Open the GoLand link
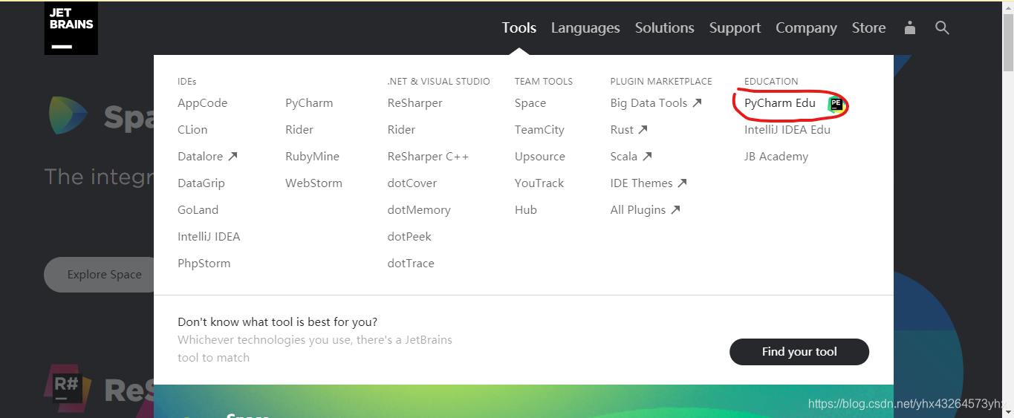The width and height of the screenshot is (1014, 418). [198, 210]
